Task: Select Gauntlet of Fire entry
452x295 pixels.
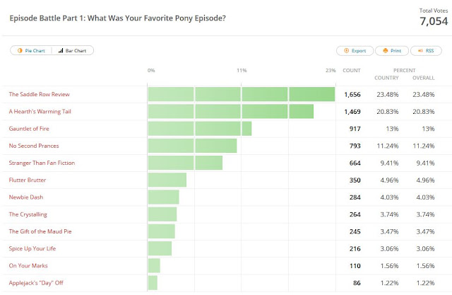Action: 29,129
